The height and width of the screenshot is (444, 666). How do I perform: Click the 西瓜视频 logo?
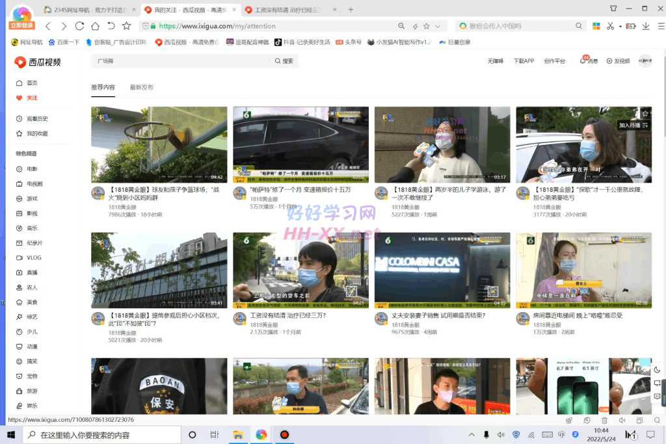pyautogui.click(x=37, y=62)
